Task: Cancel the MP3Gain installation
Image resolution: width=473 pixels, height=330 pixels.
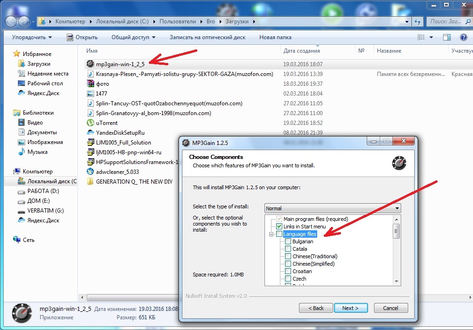Action: click(x=390, y=308)
